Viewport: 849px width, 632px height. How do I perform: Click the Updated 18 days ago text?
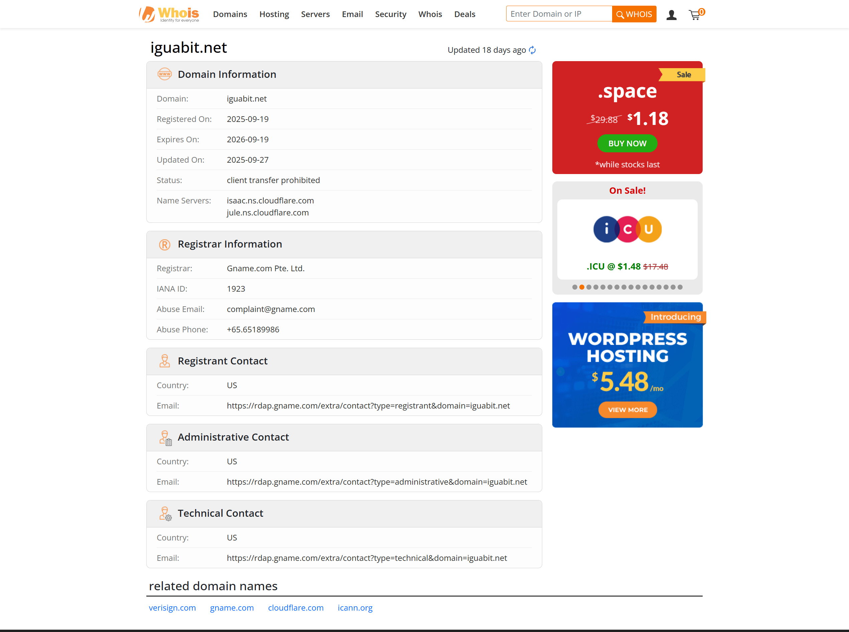pos(487,50)
